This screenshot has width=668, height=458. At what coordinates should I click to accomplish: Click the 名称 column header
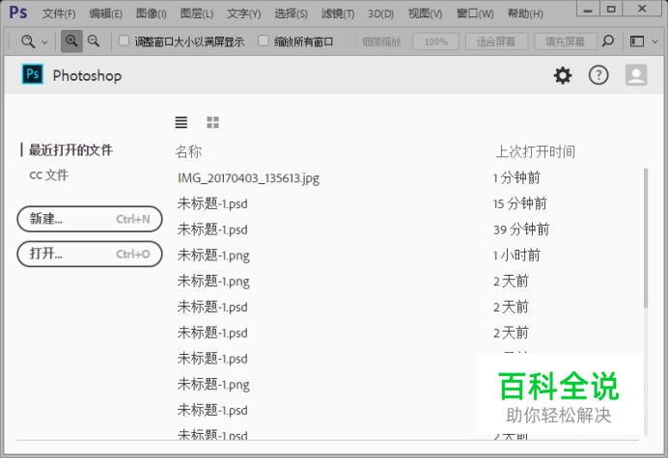(x=188, y=151)
